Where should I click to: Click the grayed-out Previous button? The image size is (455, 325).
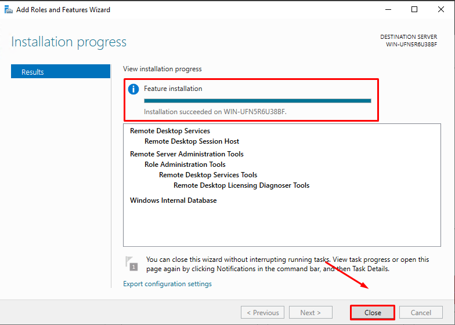pos(262,313)
